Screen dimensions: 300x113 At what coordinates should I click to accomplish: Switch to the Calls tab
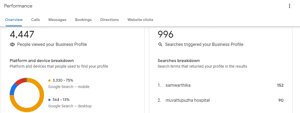[36, 20]
